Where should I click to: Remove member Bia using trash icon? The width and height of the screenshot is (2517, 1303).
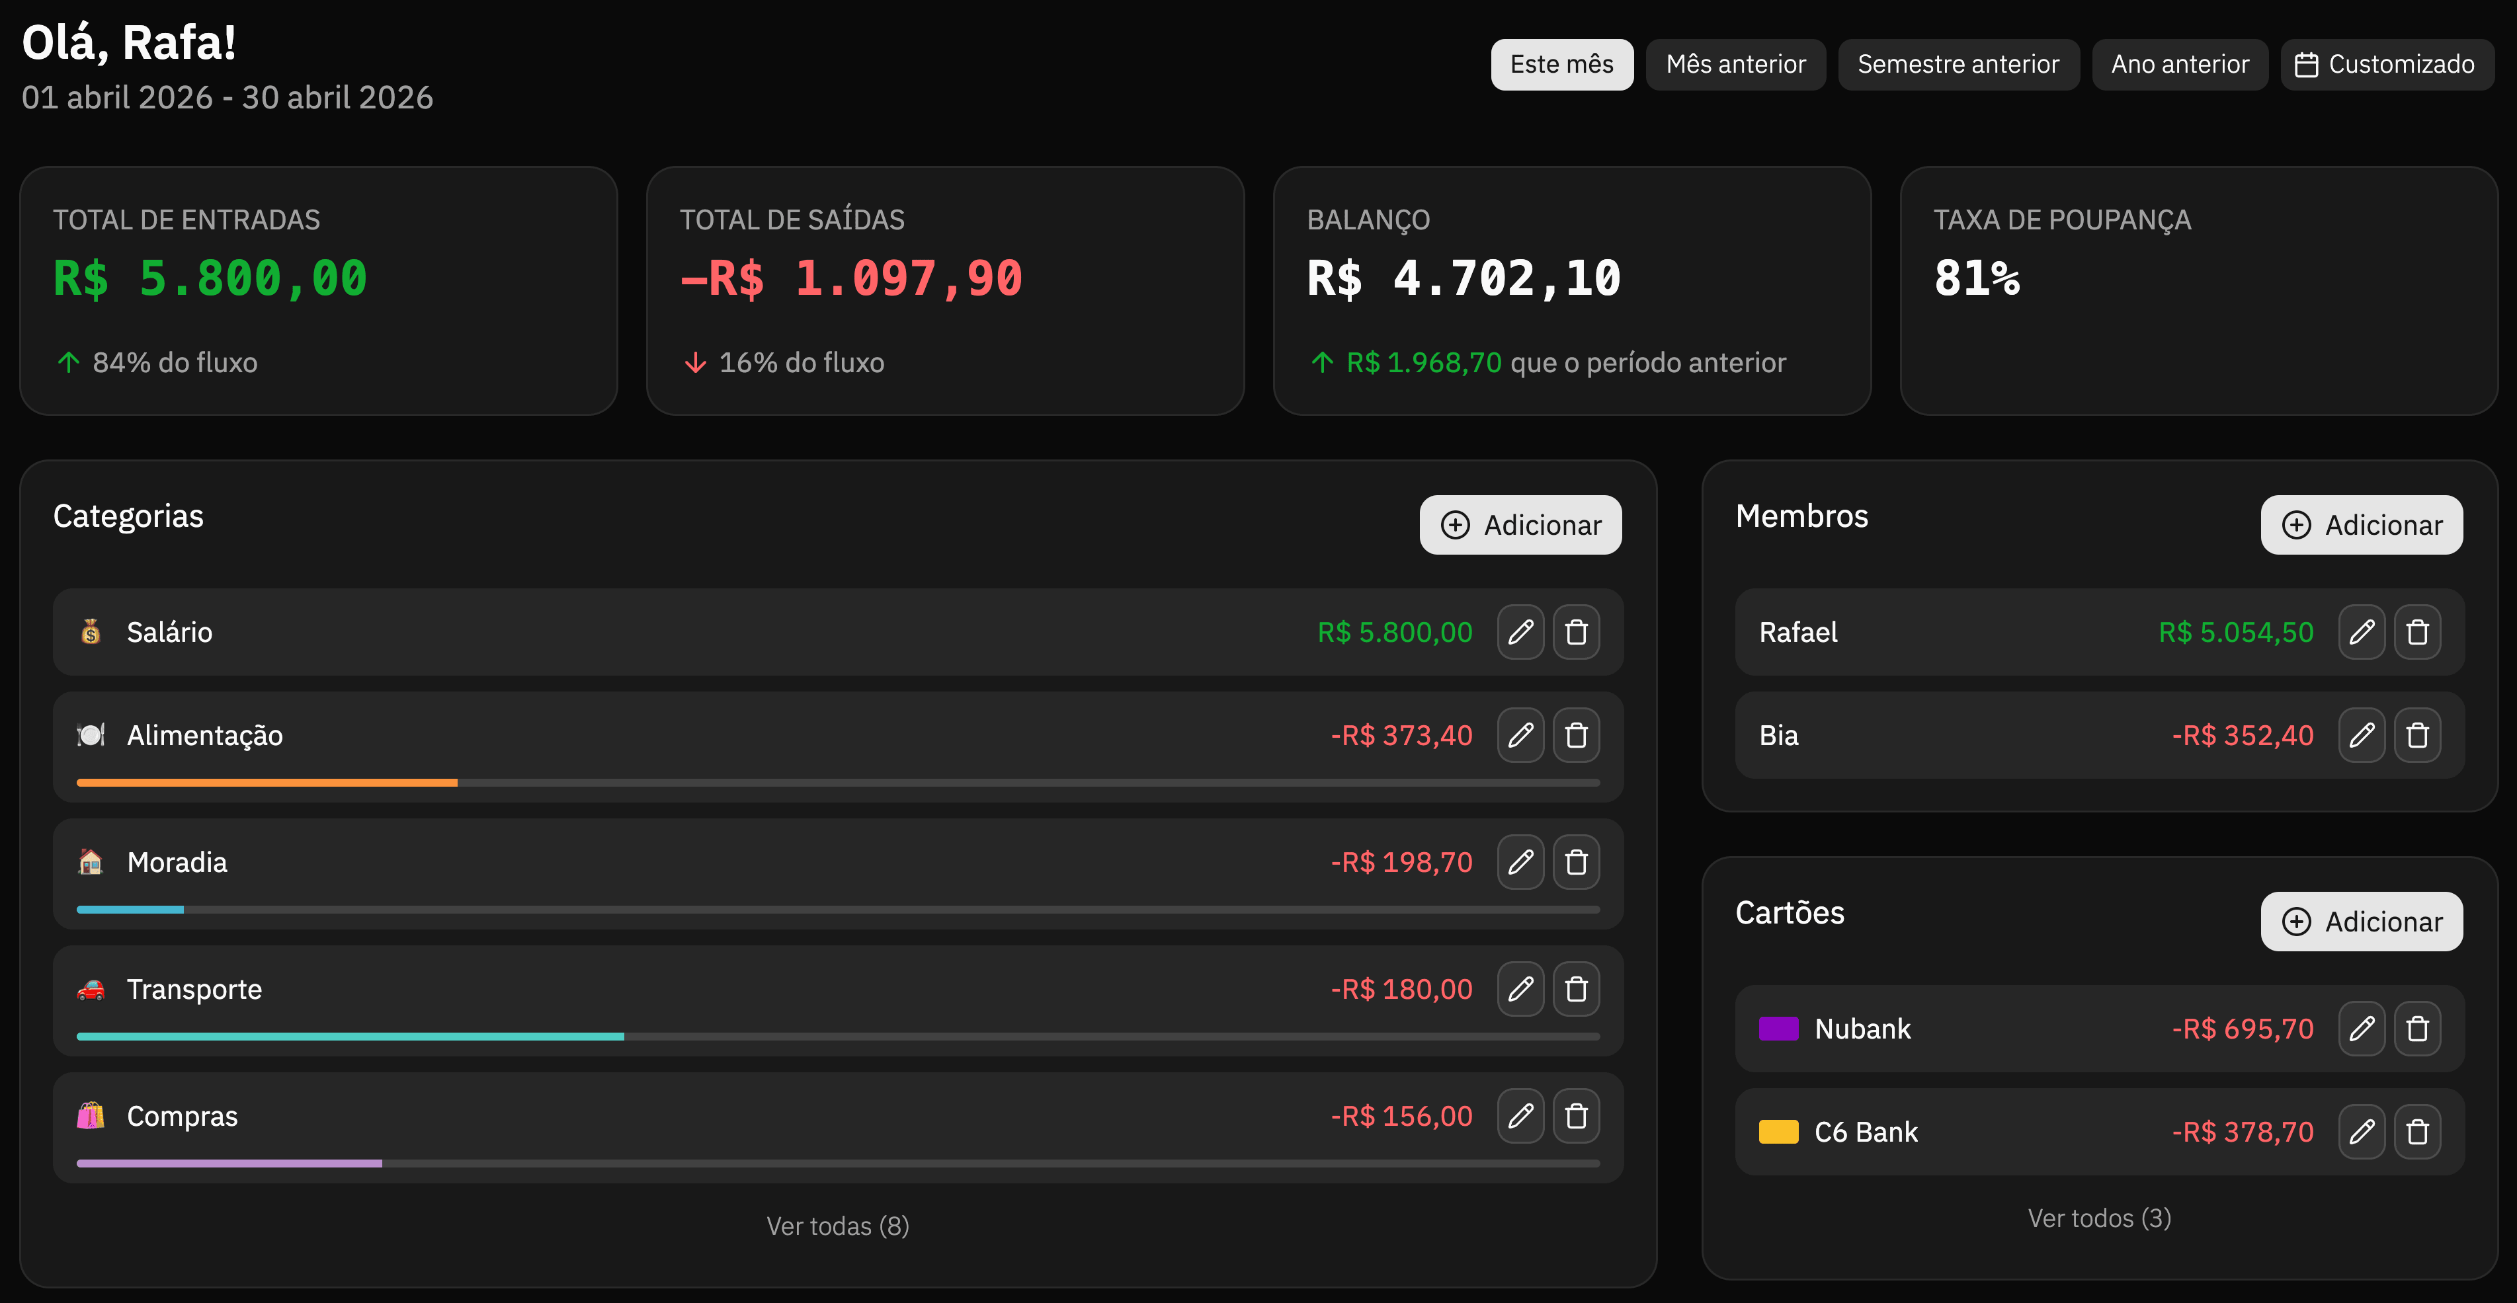point(2417,736)
